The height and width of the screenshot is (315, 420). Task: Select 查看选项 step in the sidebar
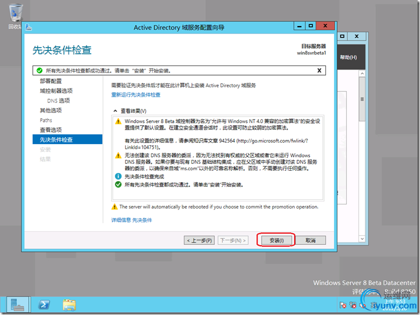pyautogui.click(x=50, y=130)
